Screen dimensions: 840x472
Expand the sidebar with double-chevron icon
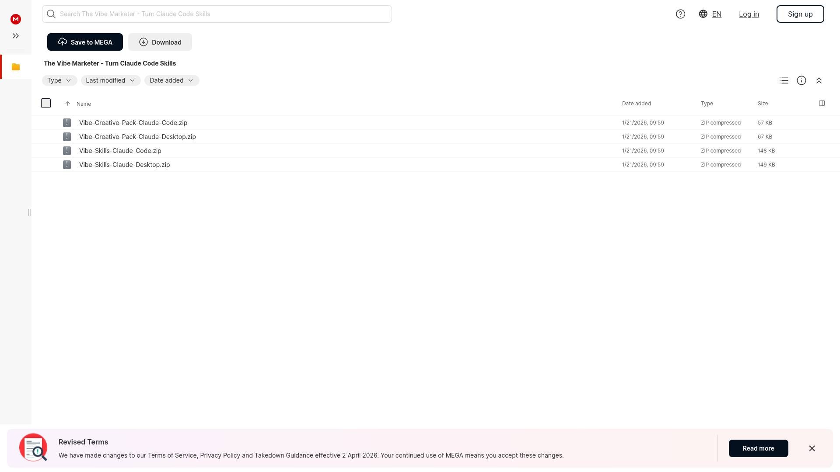[x=16, y=36]
